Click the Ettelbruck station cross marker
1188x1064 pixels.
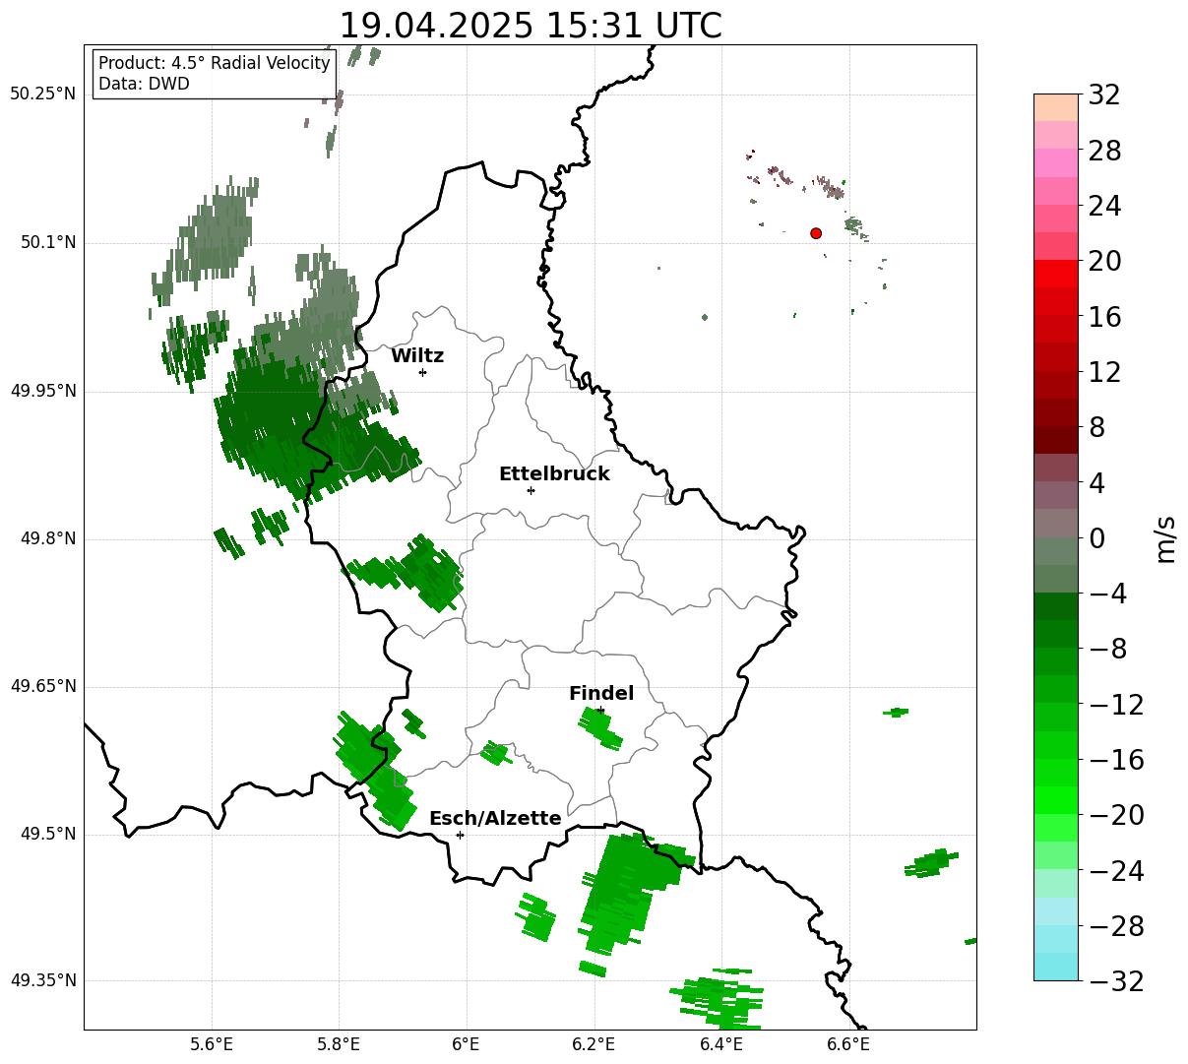point(531,490)
